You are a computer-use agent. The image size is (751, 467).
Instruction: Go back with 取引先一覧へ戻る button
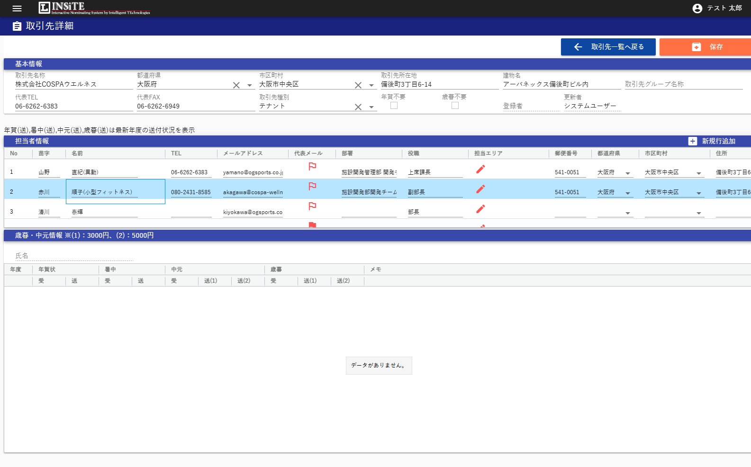pos(608,47)
